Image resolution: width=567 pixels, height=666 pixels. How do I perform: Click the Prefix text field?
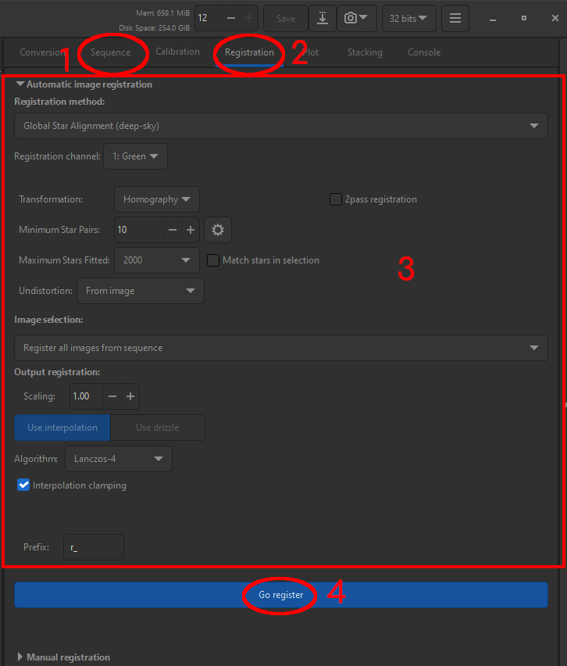94,547
